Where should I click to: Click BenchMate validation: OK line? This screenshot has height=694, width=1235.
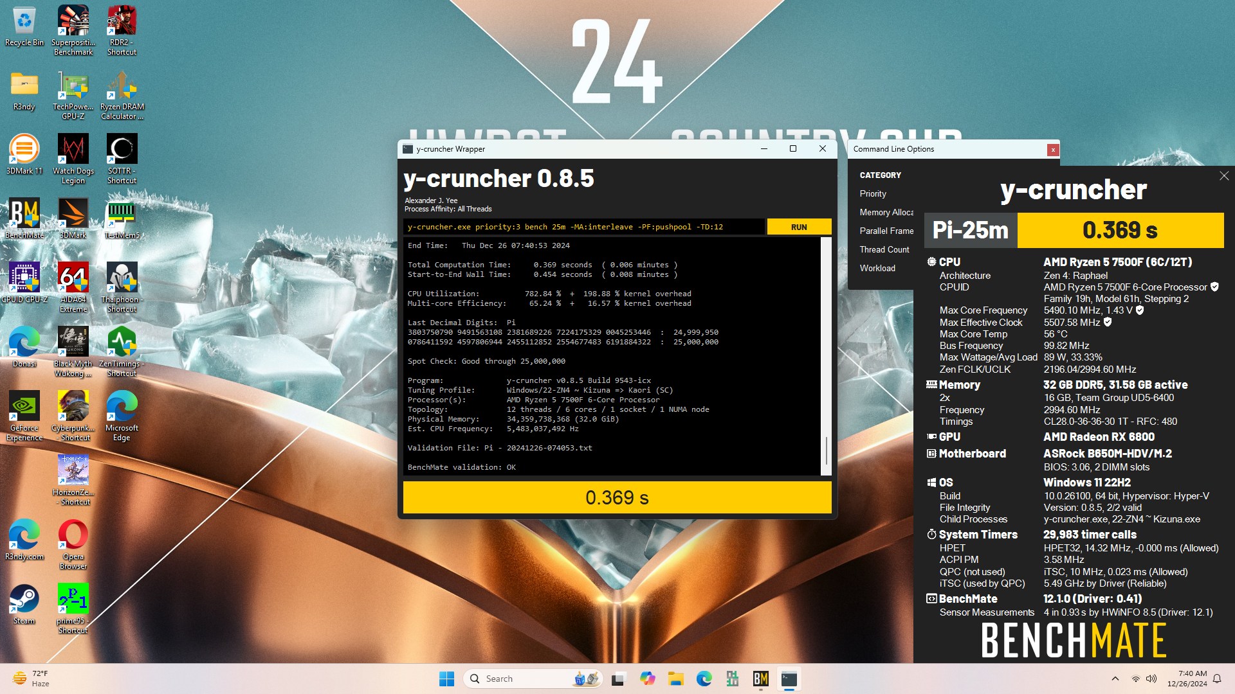461,467
